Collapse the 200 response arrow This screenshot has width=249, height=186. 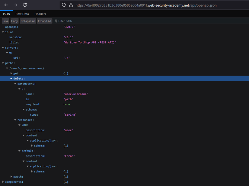[19, 125]
